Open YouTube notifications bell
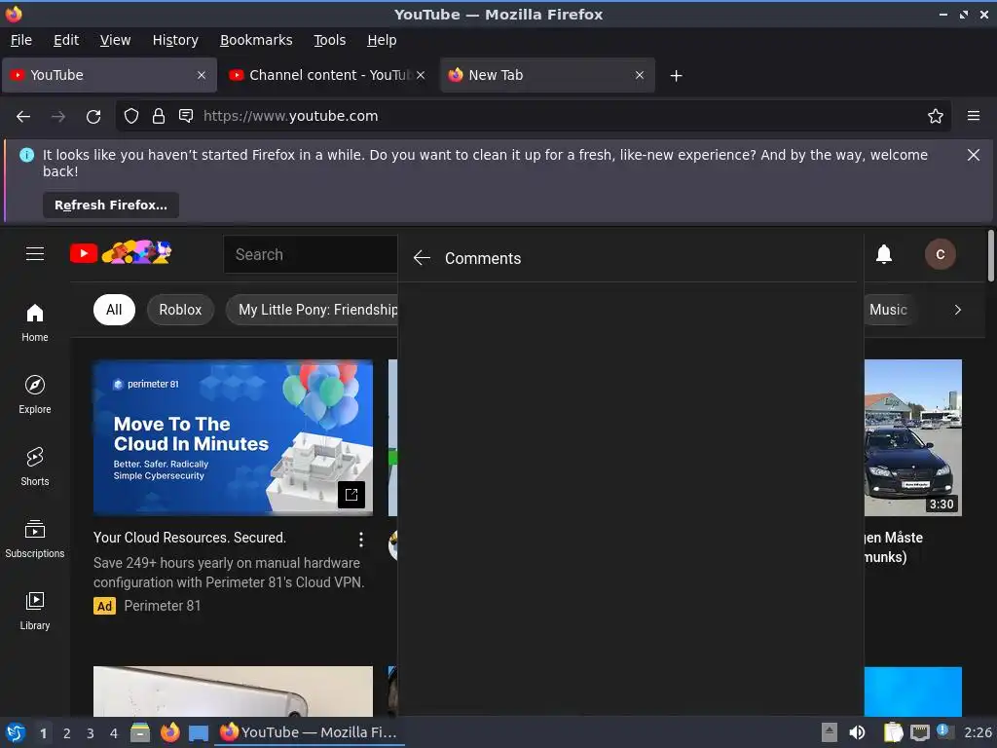997x748 pixels. coord(884,254)
